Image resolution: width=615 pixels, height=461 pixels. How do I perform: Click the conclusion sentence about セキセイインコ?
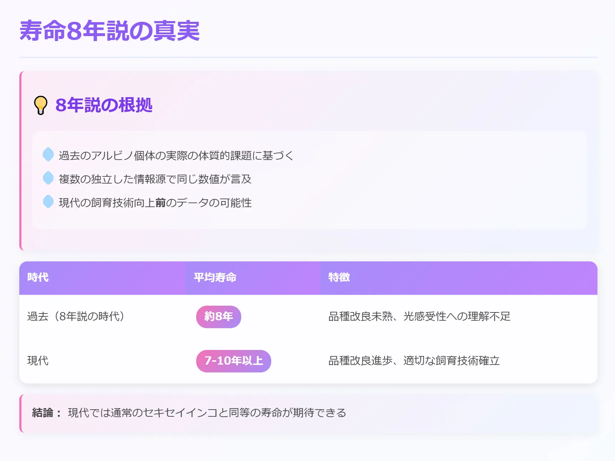[x=207, y=413]
